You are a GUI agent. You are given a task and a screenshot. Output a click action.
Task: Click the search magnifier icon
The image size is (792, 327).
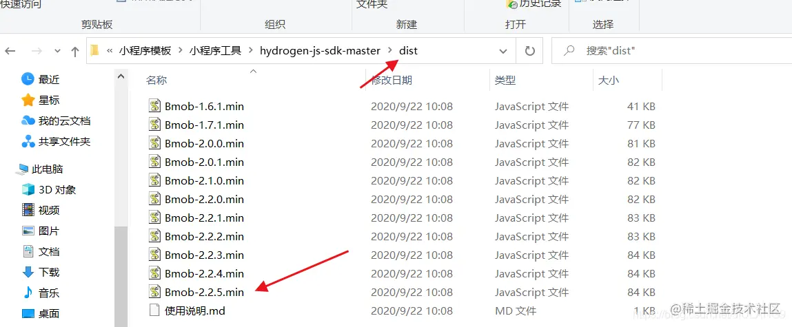tap(569, 50)
